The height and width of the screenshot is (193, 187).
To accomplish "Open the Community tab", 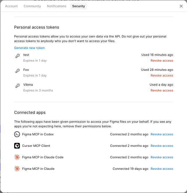I will 32,6.
